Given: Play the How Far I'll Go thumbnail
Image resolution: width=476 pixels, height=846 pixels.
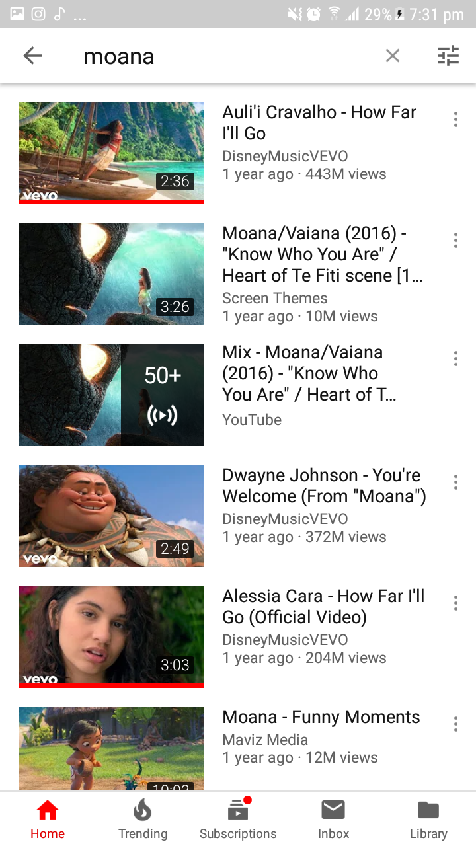Looking at the screenshot, I should click(111, 153).
